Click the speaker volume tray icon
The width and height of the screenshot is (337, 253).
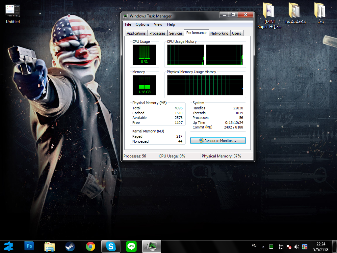point(297,247)
